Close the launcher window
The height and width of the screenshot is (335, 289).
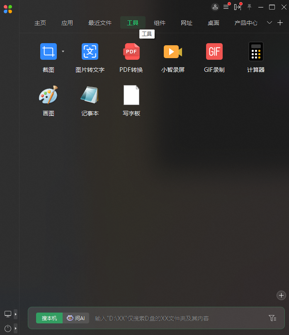coord(284,7)
